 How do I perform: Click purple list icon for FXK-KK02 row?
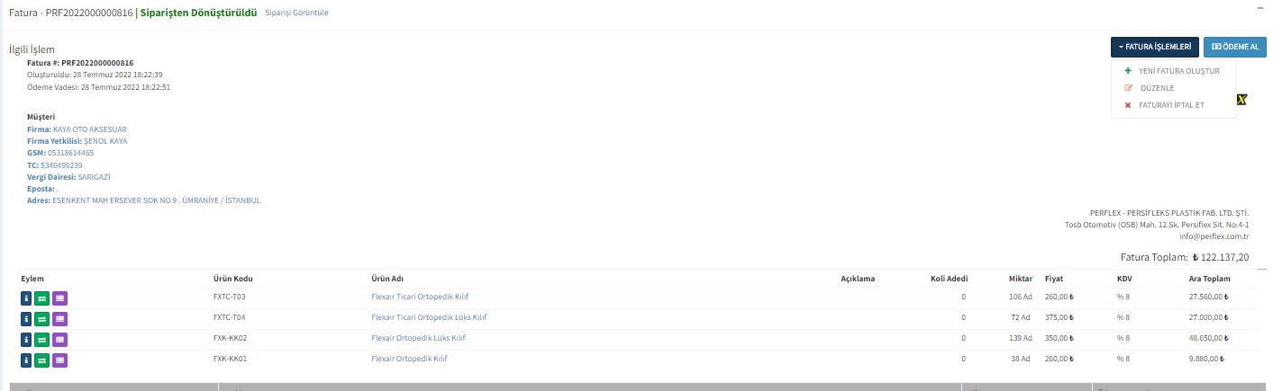pos(59,339)
